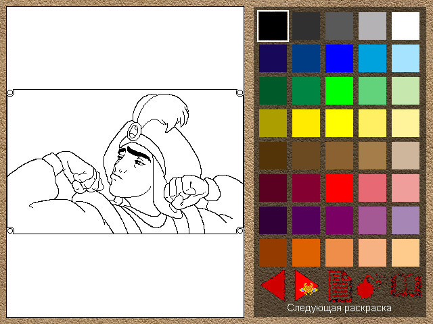This screenshot has height=324, width=433.
Task: Select the darkest brown swatch
Action: (273, 156)
